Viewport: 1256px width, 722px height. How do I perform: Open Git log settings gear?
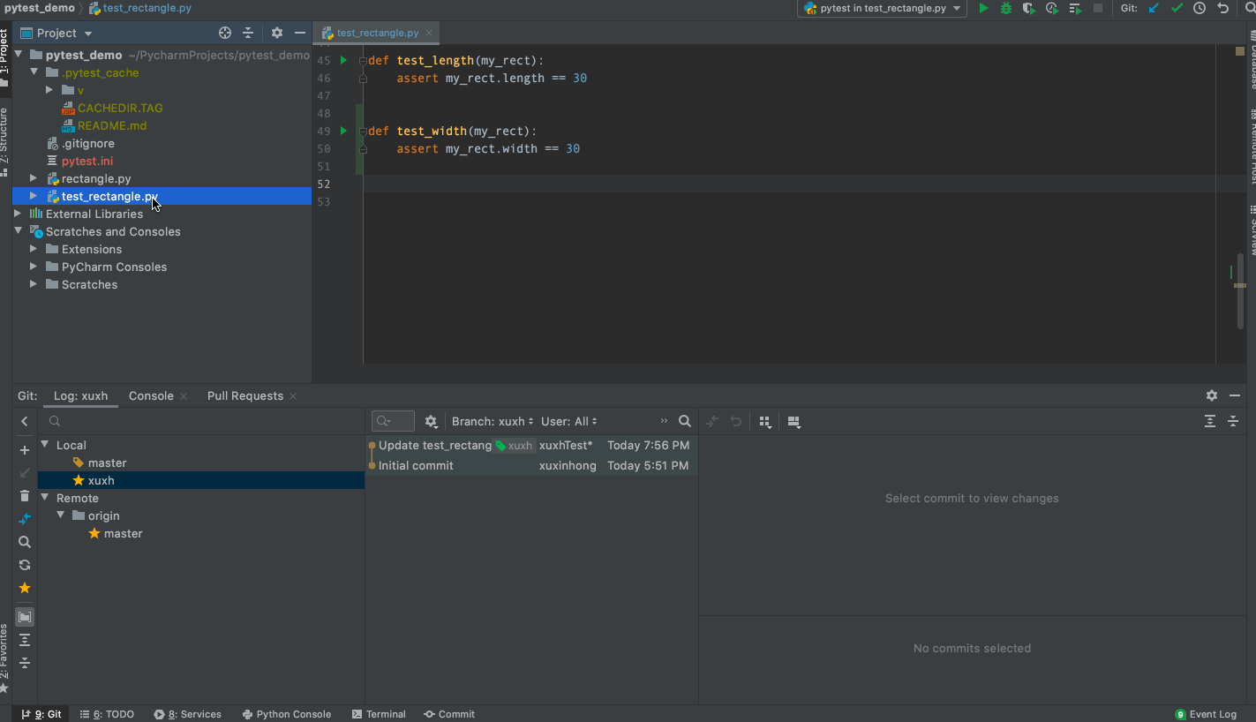point(431,422)
